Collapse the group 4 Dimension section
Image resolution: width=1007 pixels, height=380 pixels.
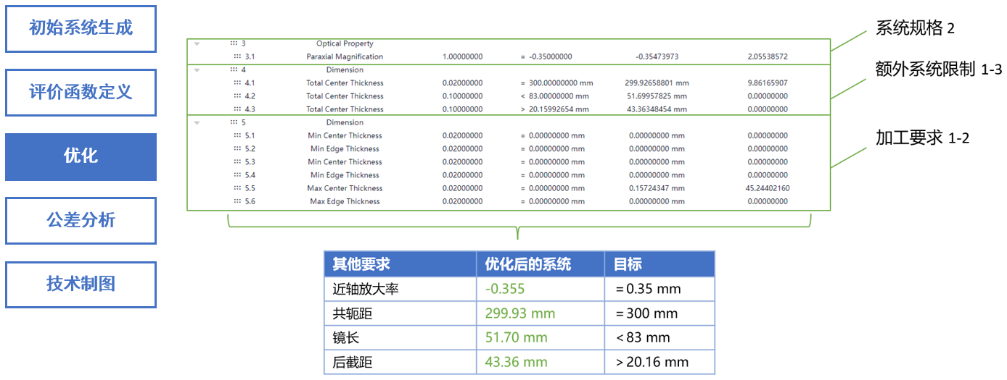click(x=197, y=70)
